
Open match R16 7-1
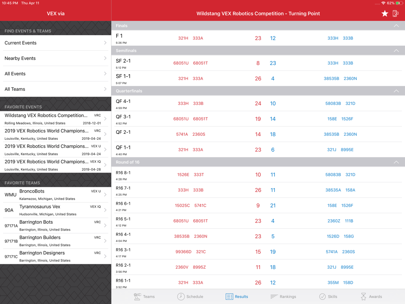(x=258, y=190)
